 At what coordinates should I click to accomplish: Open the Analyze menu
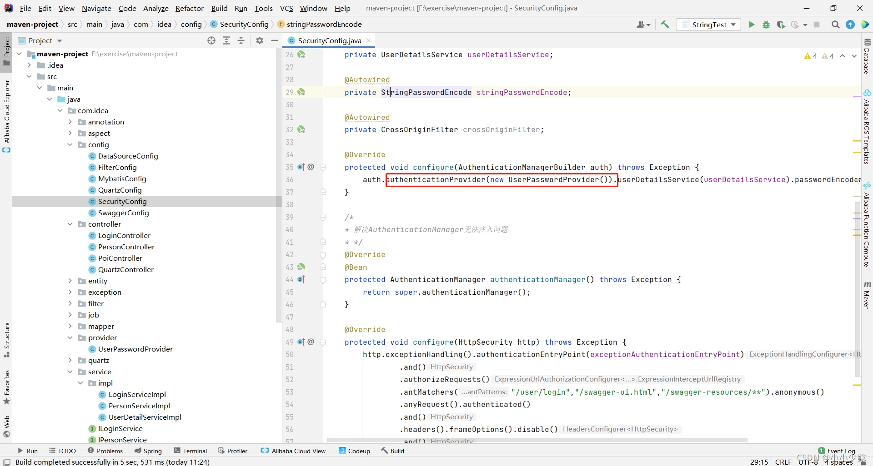156,8
